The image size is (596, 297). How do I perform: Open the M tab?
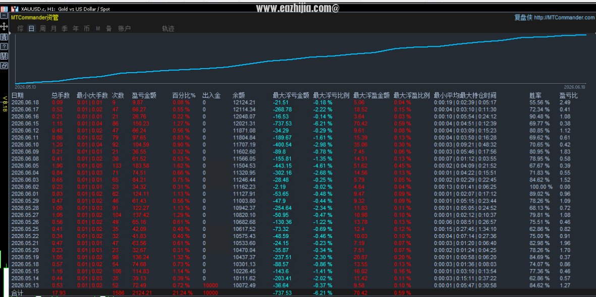[x=98, y=28]
